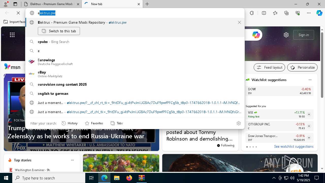Open the Extensions puzzle icon
Image resolution: width=325 pixels, height=183 pixels.
(252, 13)
